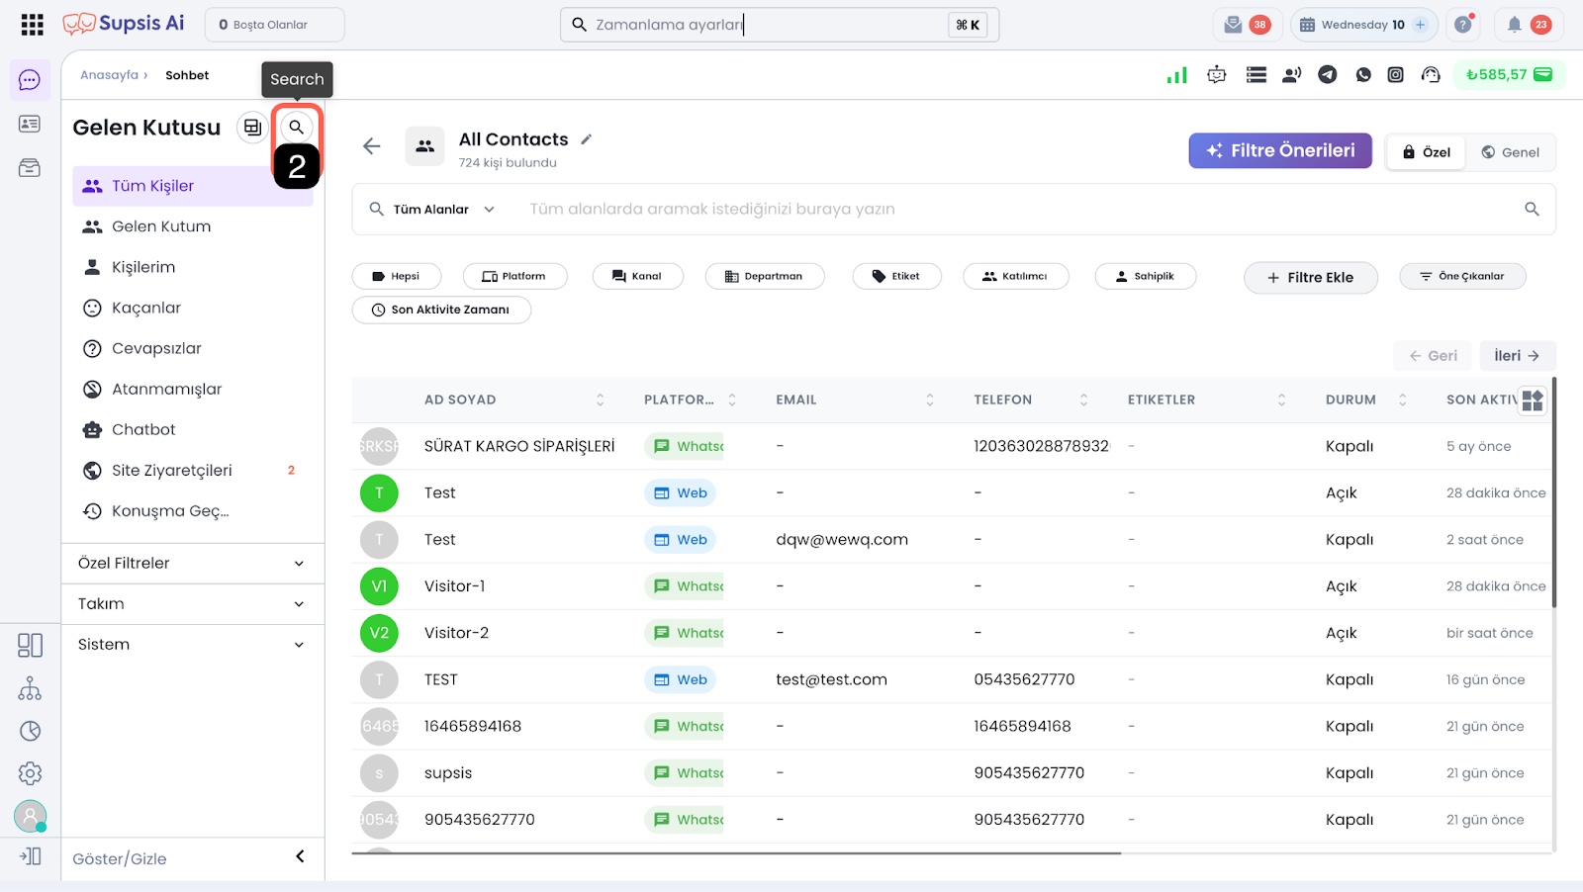
Task: Click the pencil icon beside All Contacts
Action: pos(586,139)
